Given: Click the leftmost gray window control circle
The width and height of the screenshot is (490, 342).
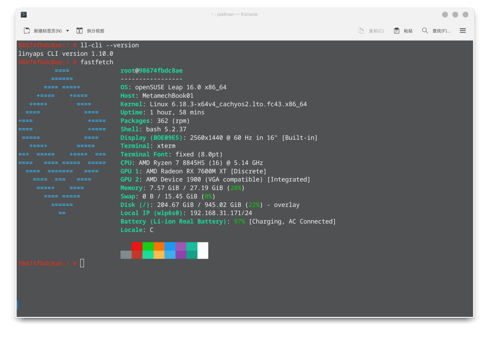Looking at the screenshot, I should pos(445,15).
